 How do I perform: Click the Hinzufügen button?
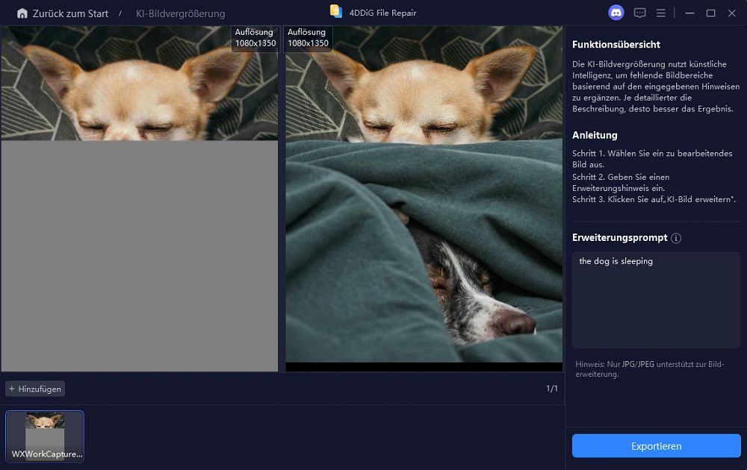coord(35,389)
